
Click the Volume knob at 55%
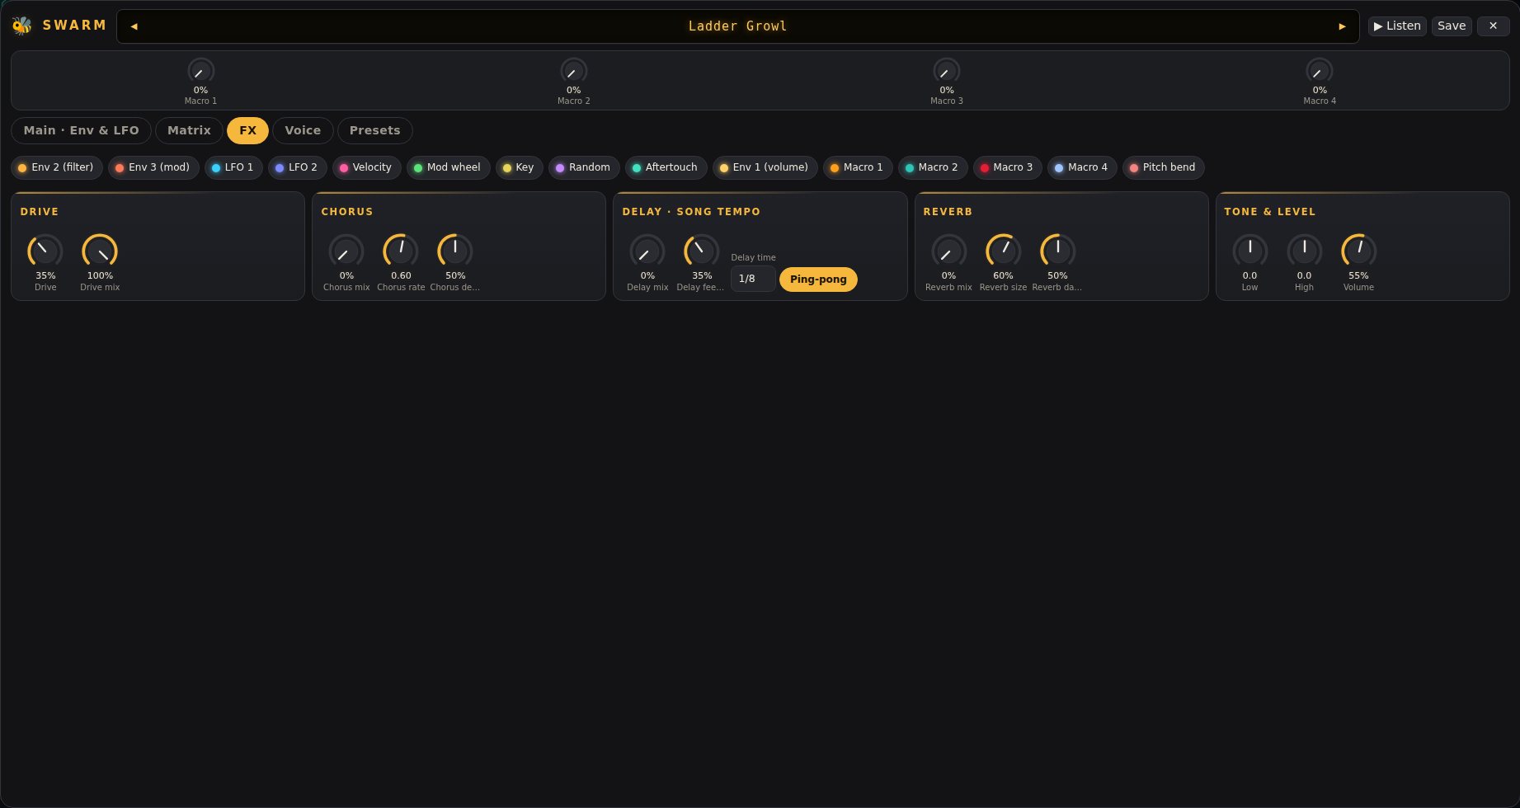point(1358,251)
